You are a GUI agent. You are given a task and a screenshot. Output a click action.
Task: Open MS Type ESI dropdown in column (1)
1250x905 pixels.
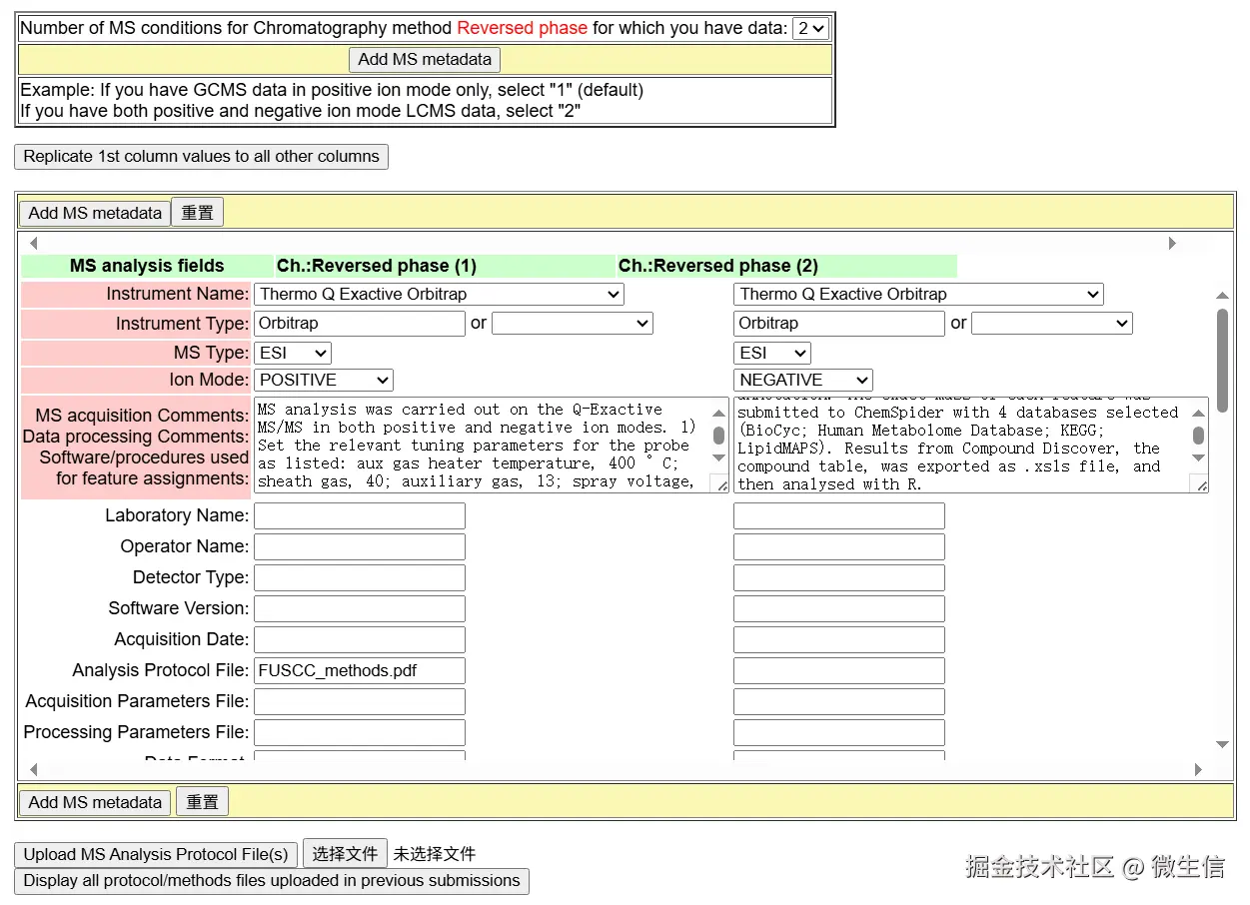point(293,354)
